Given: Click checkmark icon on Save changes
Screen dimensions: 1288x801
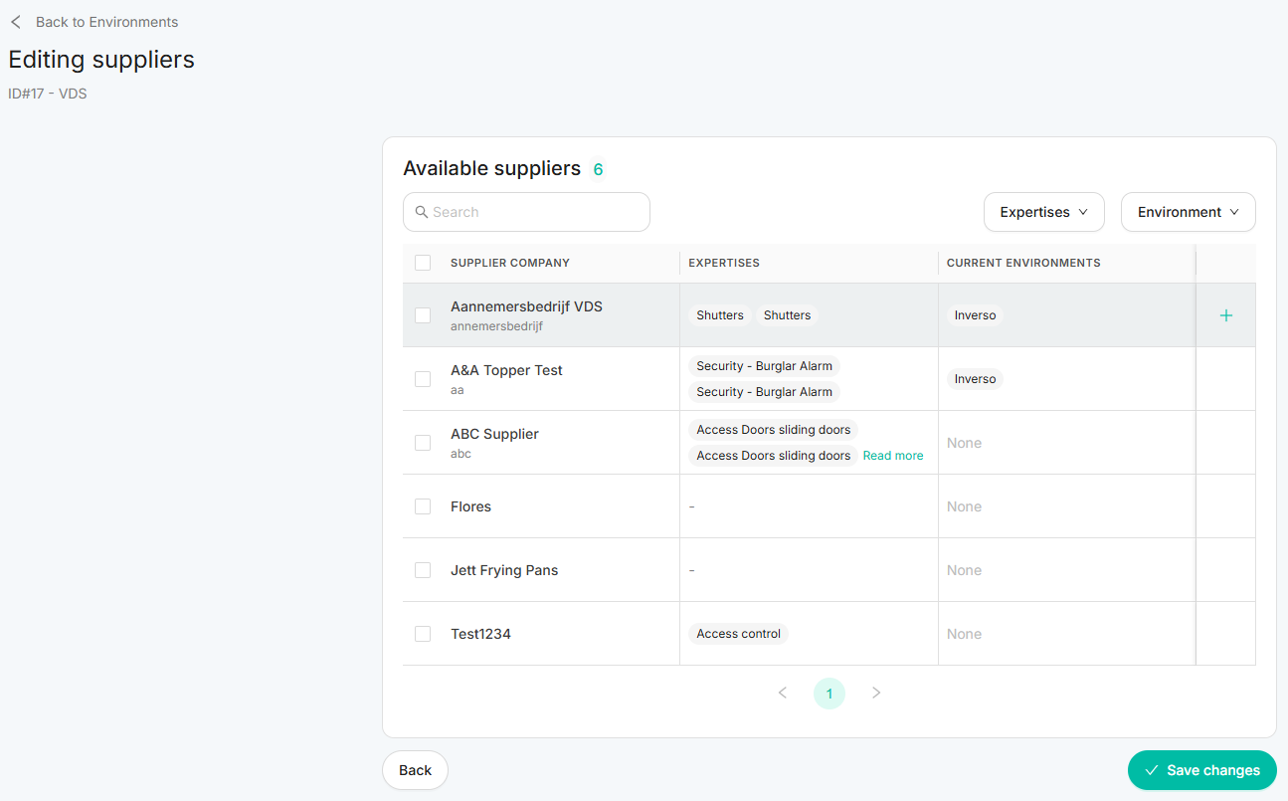Looking at the screenshot, I should pyautogui.click(x=1152, y=770).
